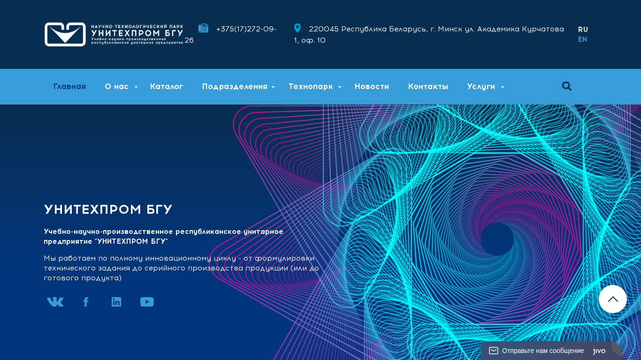
Task: Switch language to EN
Action: [582, 39]
